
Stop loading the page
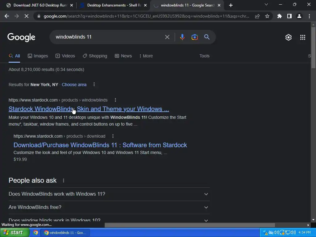click(x=27, y=16)
